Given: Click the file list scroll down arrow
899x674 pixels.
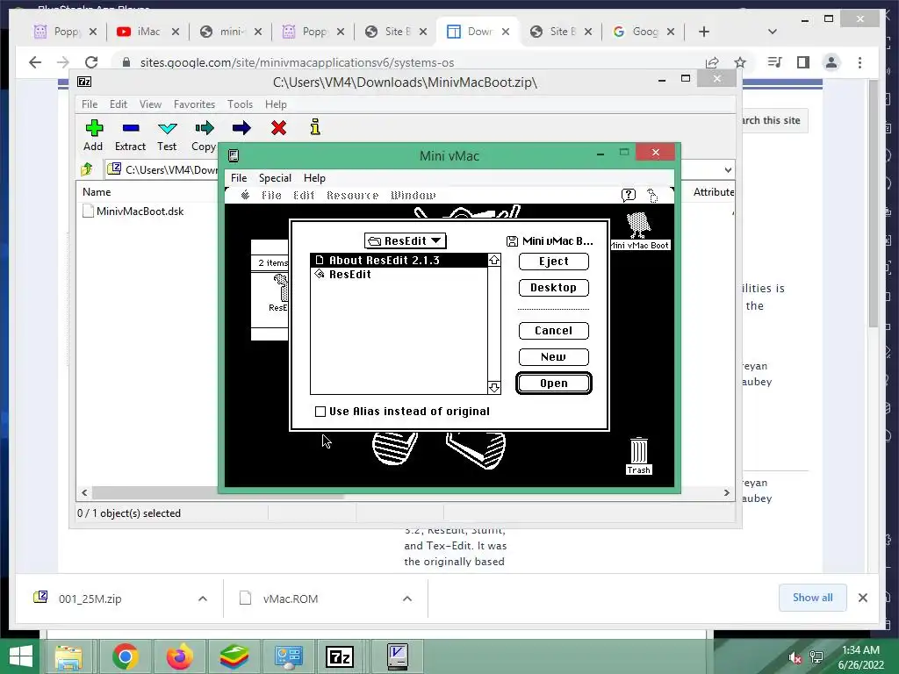Looking at the screenshot, I should [x=494, y=388].
